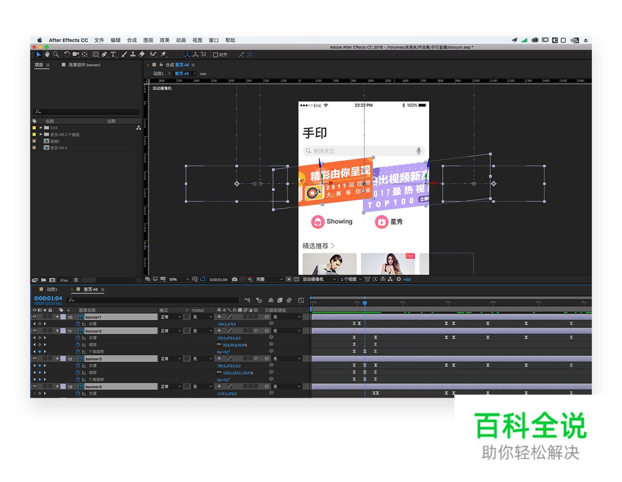Click the timeline layer search field
The image size is (622, 482).
click(153, 300)
